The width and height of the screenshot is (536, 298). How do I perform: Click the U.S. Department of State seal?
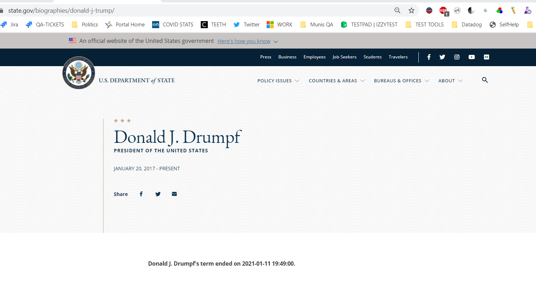79,73
